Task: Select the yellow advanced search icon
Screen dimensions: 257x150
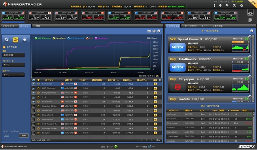Action: click(x=15, y=40)
